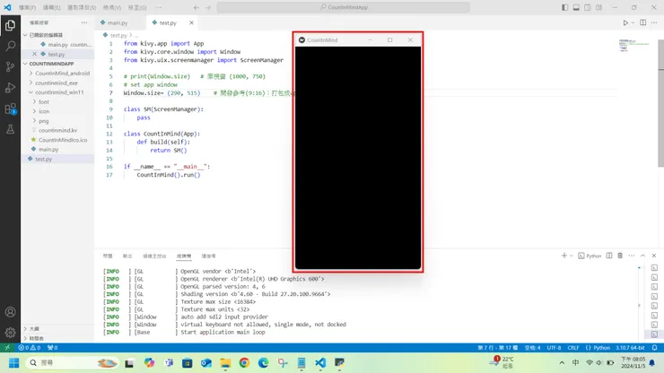Screen dimensions: 664x373
Task: Open Visual Studio Code in Windows taskbar
Action: tap(319, 363)
